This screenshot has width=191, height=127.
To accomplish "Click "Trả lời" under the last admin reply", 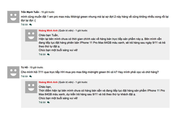I will click(x=42, y=102).
